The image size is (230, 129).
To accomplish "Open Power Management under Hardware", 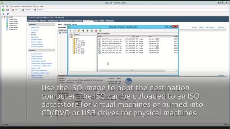I will [x=37, y=47].
